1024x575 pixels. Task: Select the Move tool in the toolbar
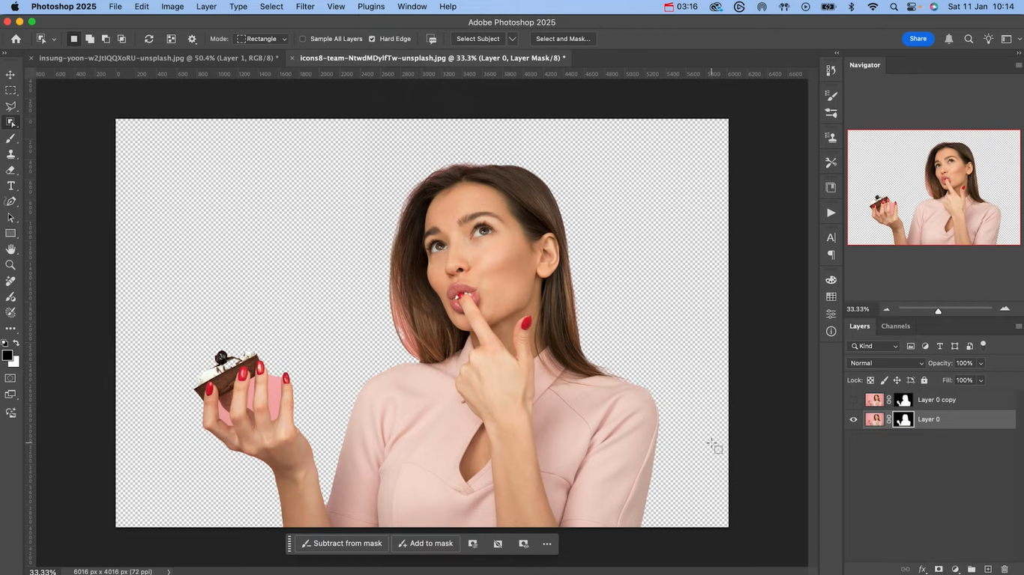click(10, 74)
